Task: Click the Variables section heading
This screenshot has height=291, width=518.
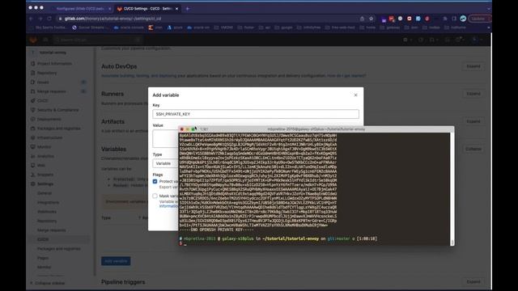Action: point(113,149)
